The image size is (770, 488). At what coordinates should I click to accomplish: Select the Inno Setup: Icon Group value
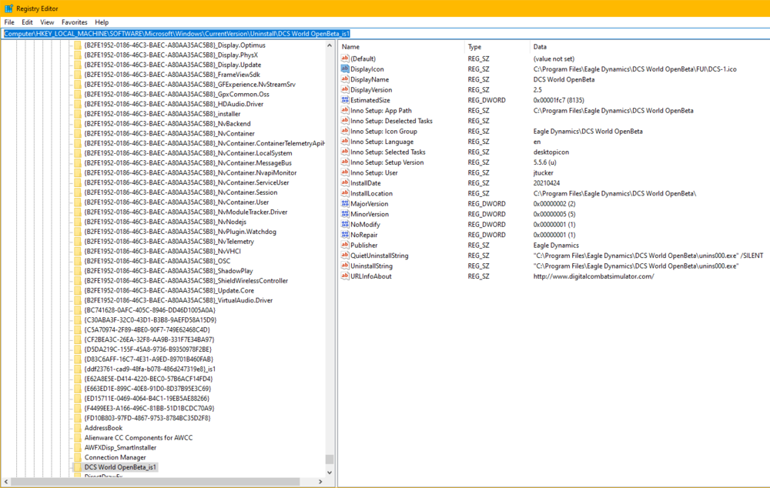[383, 131]
